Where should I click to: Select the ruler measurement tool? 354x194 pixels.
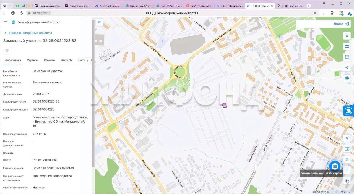347,46
